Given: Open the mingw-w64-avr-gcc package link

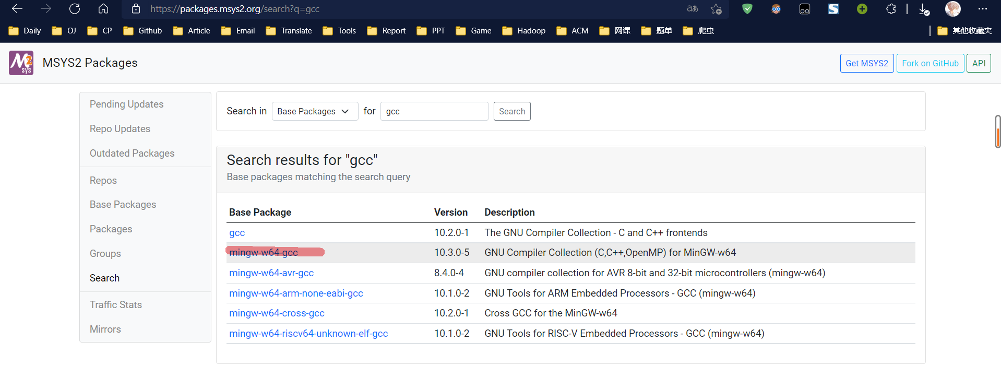Looking at the screenshot, I should (271, 273).
